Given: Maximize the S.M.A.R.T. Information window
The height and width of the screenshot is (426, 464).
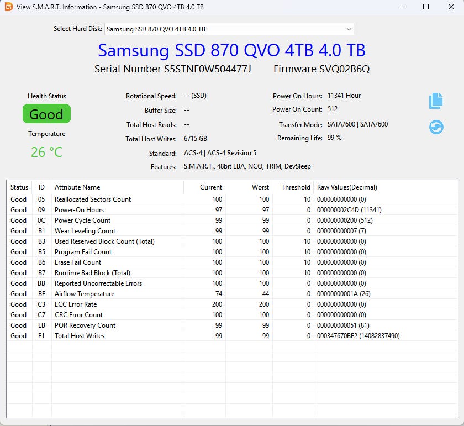Looking at the screenshot, I should (x=426, y=7).
